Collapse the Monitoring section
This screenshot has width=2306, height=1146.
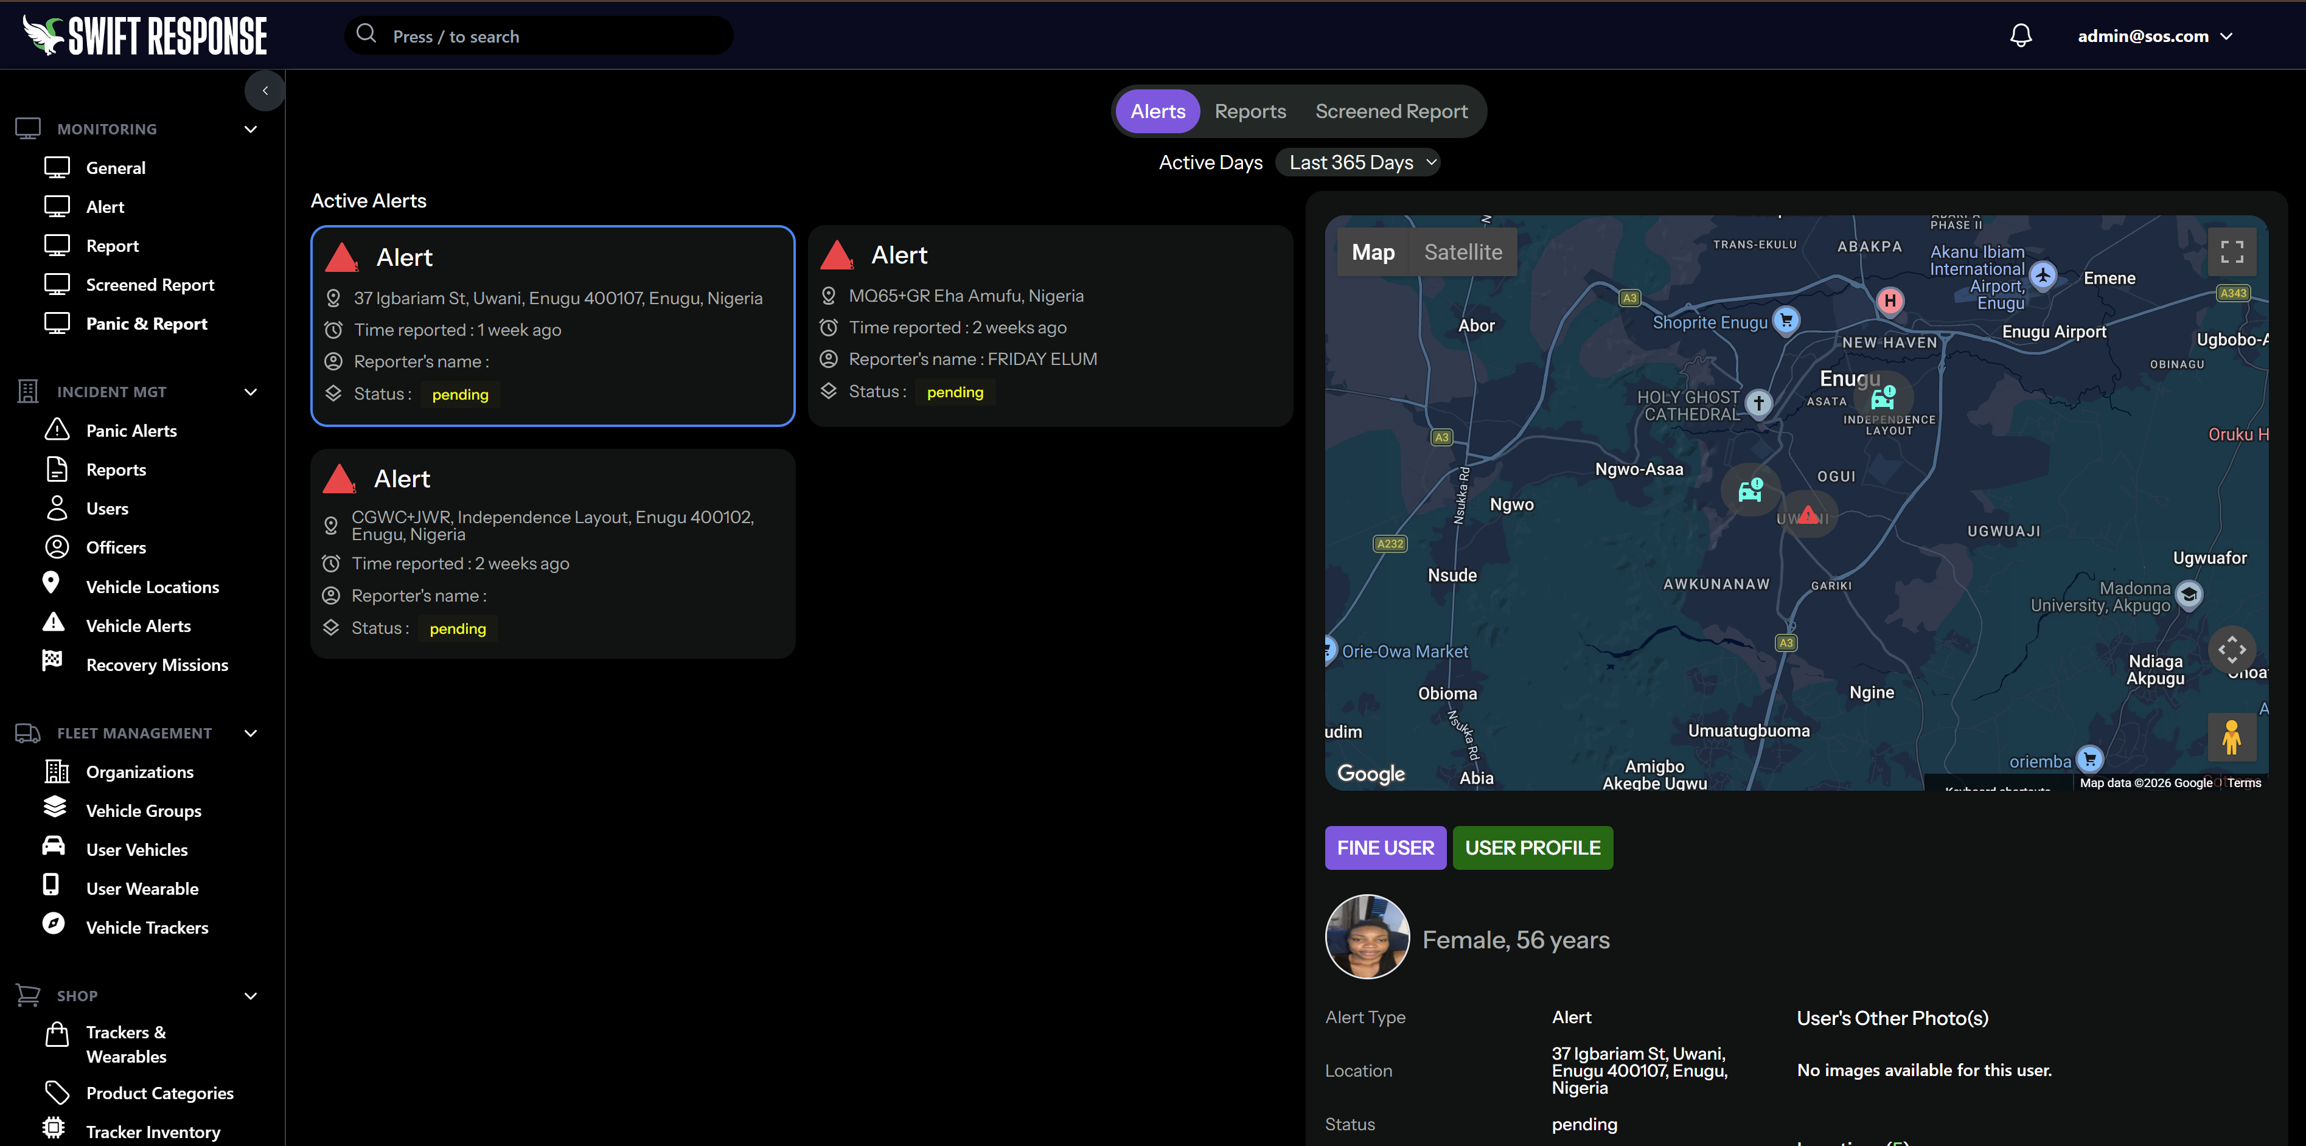pos(251,129)
